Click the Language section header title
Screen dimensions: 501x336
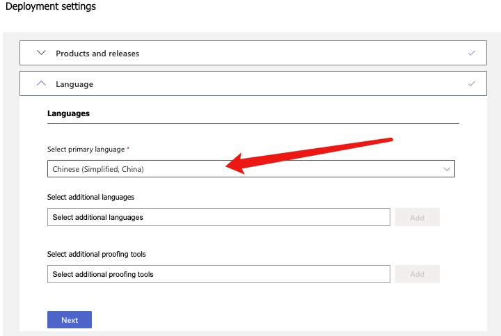coord(74,84)
